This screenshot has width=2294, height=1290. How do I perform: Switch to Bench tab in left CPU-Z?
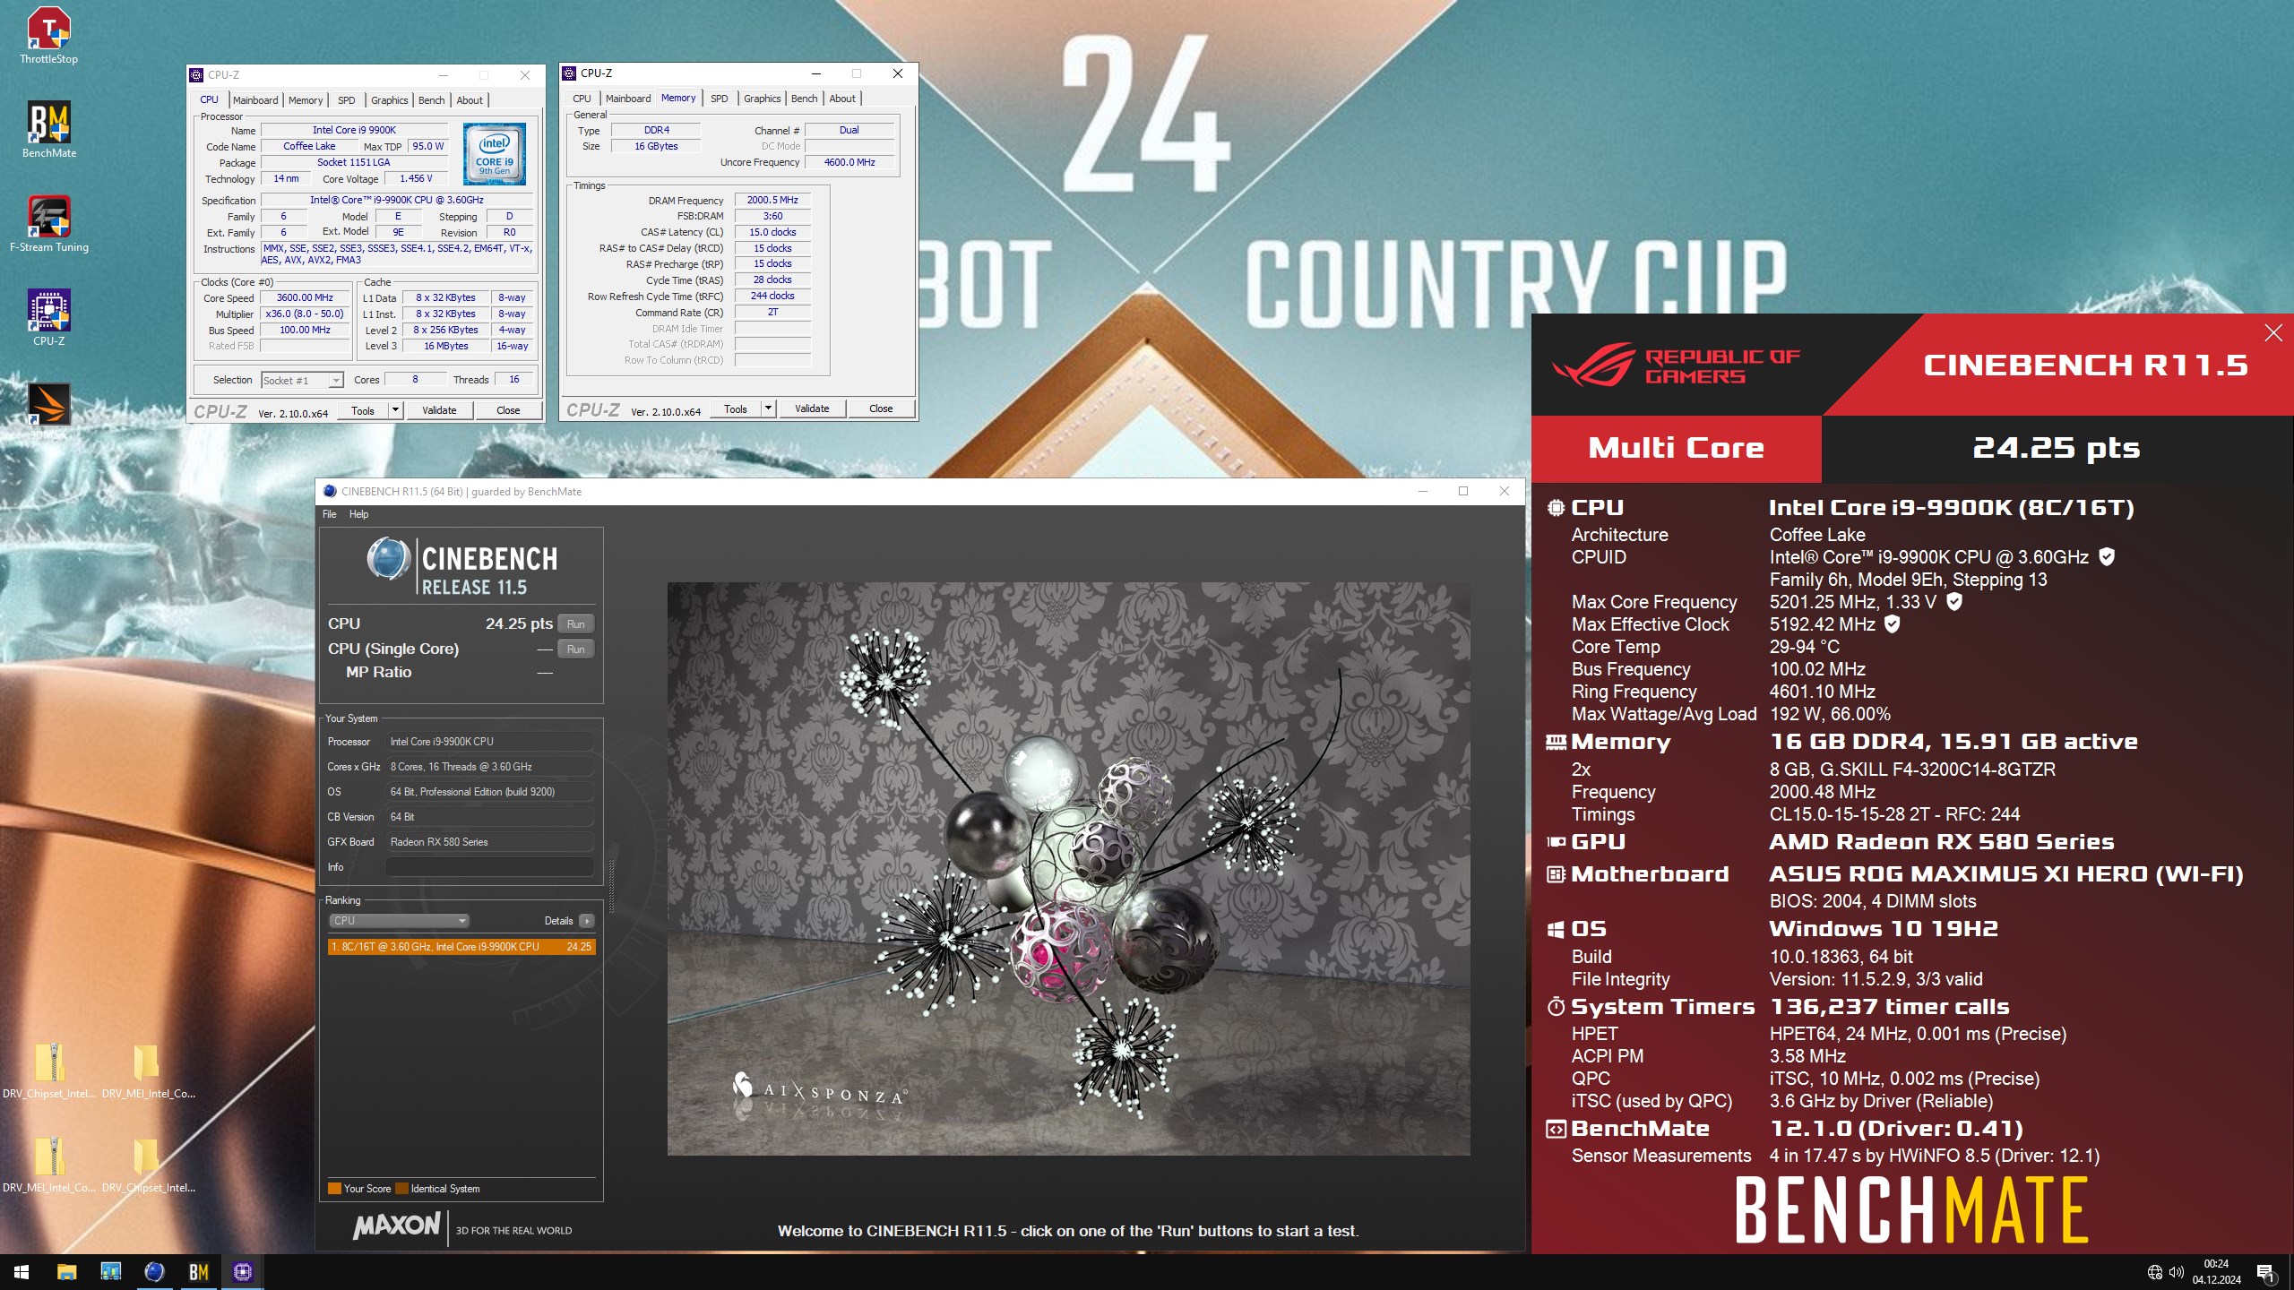click(432, 100)
